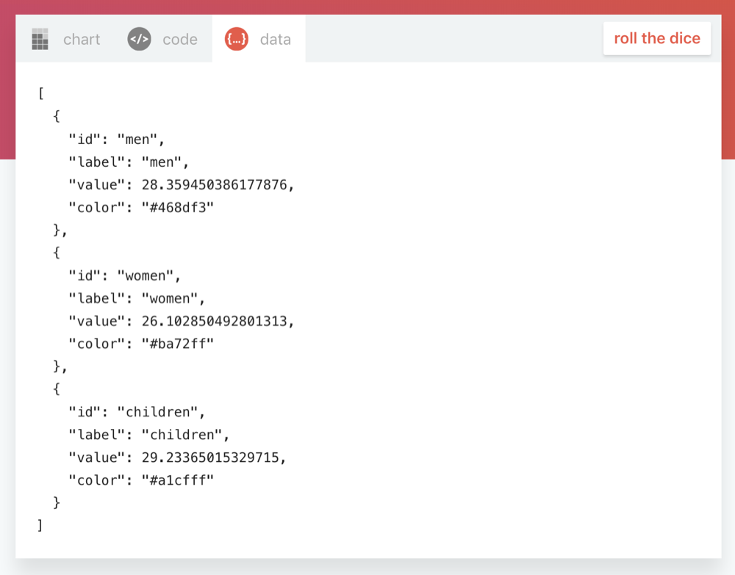Image resolution: width=735 pixels, height=575 pixels.
Task: Click the "id": "women" line
Action: [125, 276]
